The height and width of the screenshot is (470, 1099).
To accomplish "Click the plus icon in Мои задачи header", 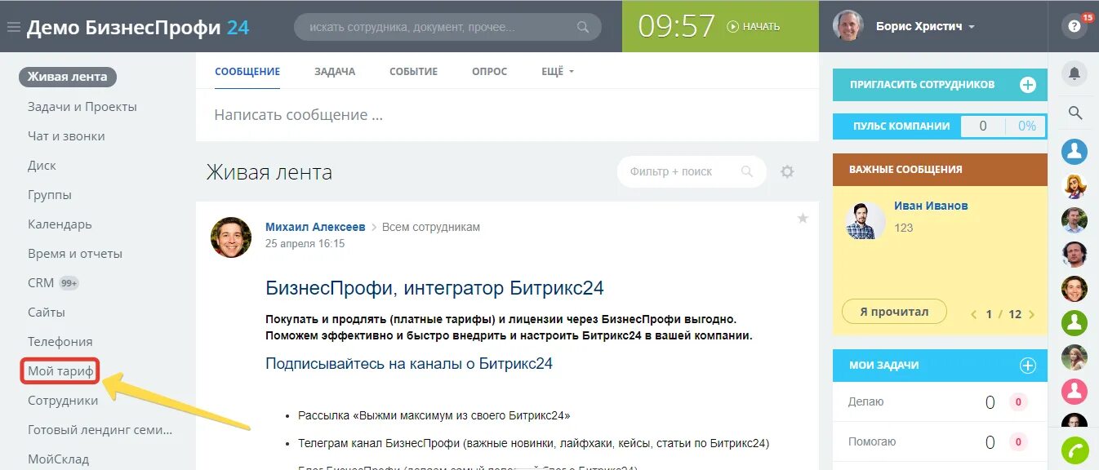I will [x=1028, y=366].
